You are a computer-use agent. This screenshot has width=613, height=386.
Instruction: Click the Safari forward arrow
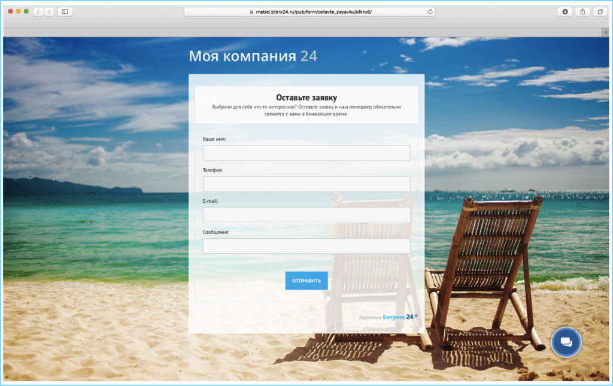[48, 11]
